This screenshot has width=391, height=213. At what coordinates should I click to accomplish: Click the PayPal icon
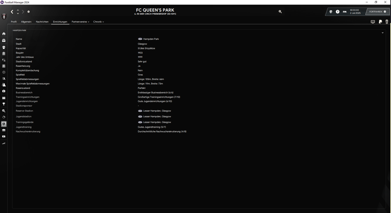[x=380, y=22]
